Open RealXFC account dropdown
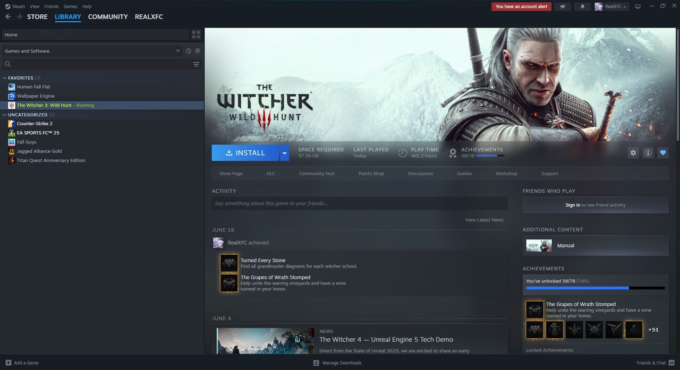This screenshot has height=370, width=680. click(611, 6)
